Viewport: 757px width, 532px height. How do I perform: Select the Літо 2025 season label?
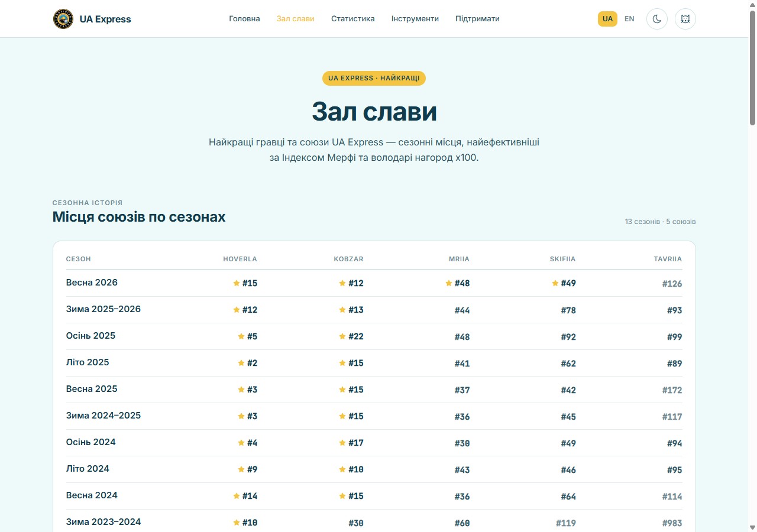[88, 362]
